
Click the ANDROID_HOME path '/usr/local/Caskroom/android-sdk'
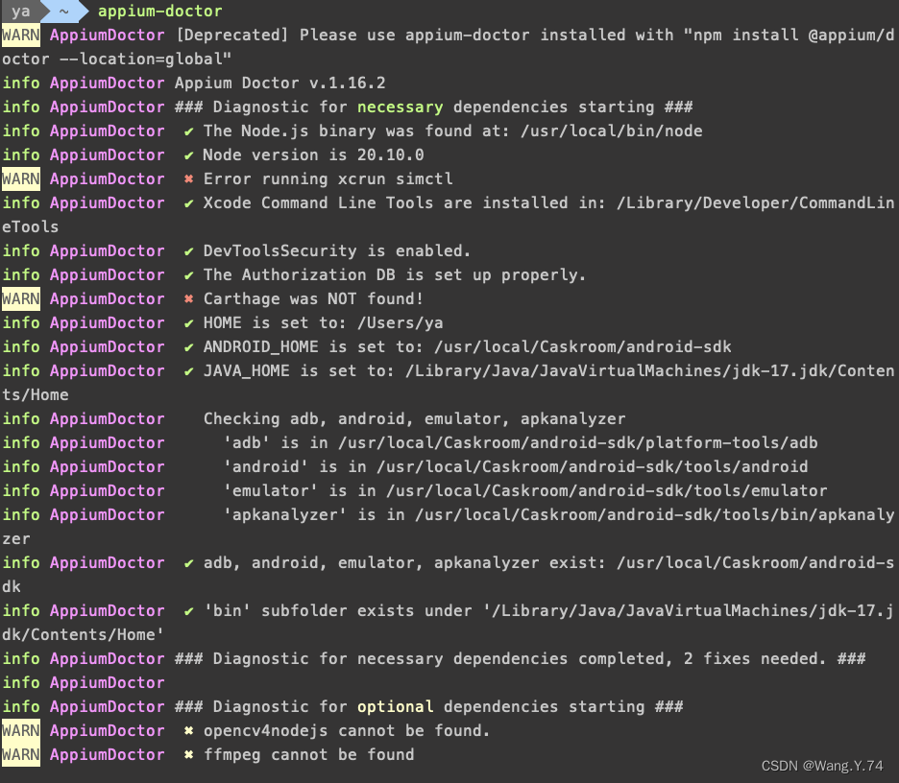[582, 346]
